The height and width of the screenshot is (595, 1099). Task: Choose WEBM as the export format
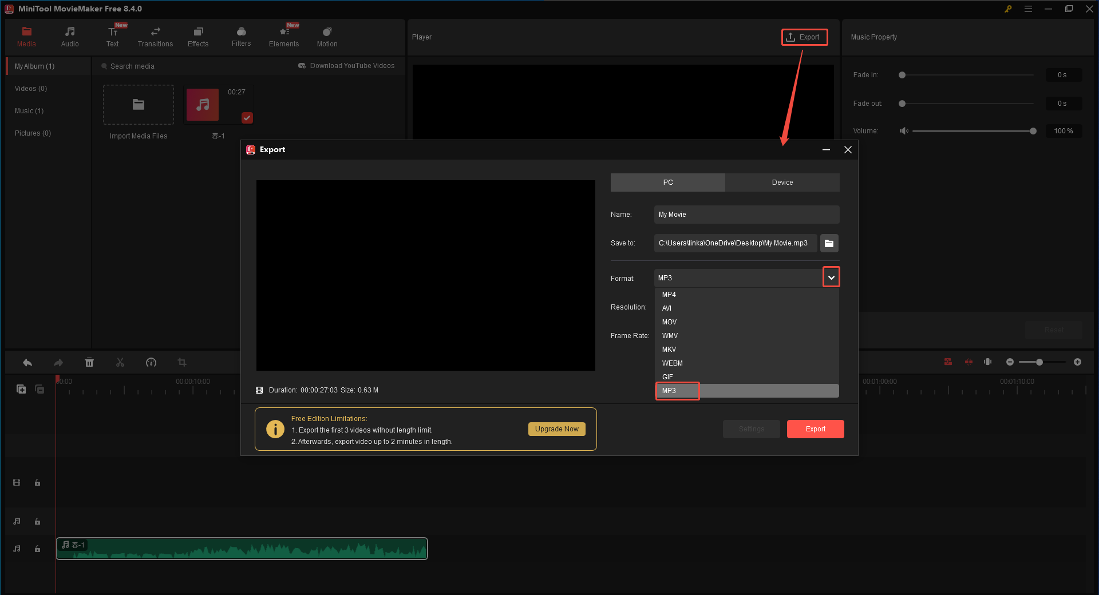point(673,363)
